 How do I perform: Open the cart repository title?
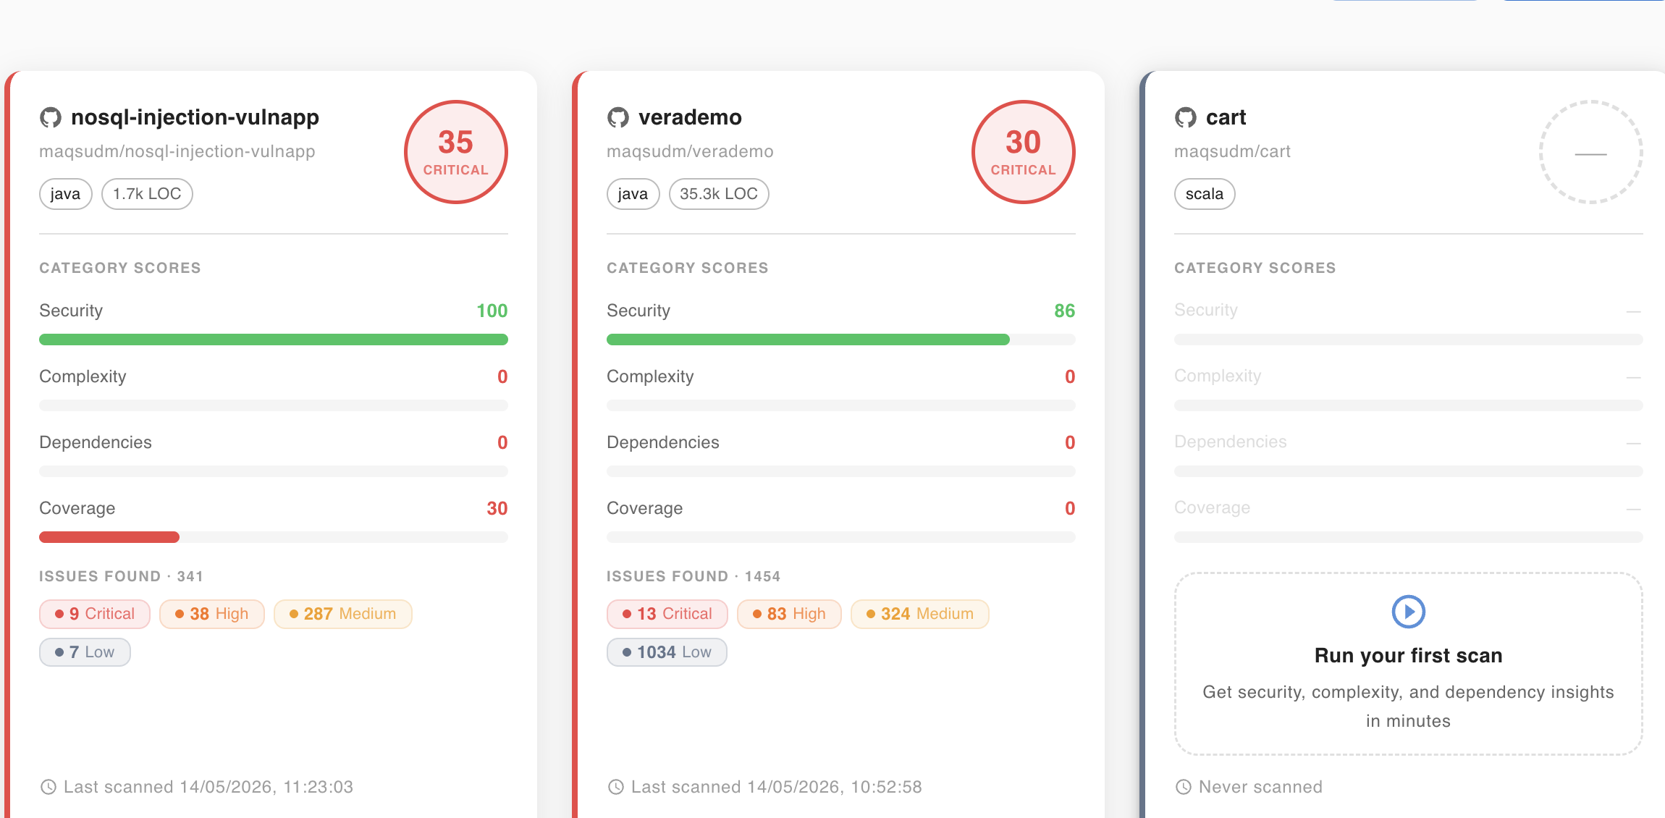click(x=1226, y=117)
